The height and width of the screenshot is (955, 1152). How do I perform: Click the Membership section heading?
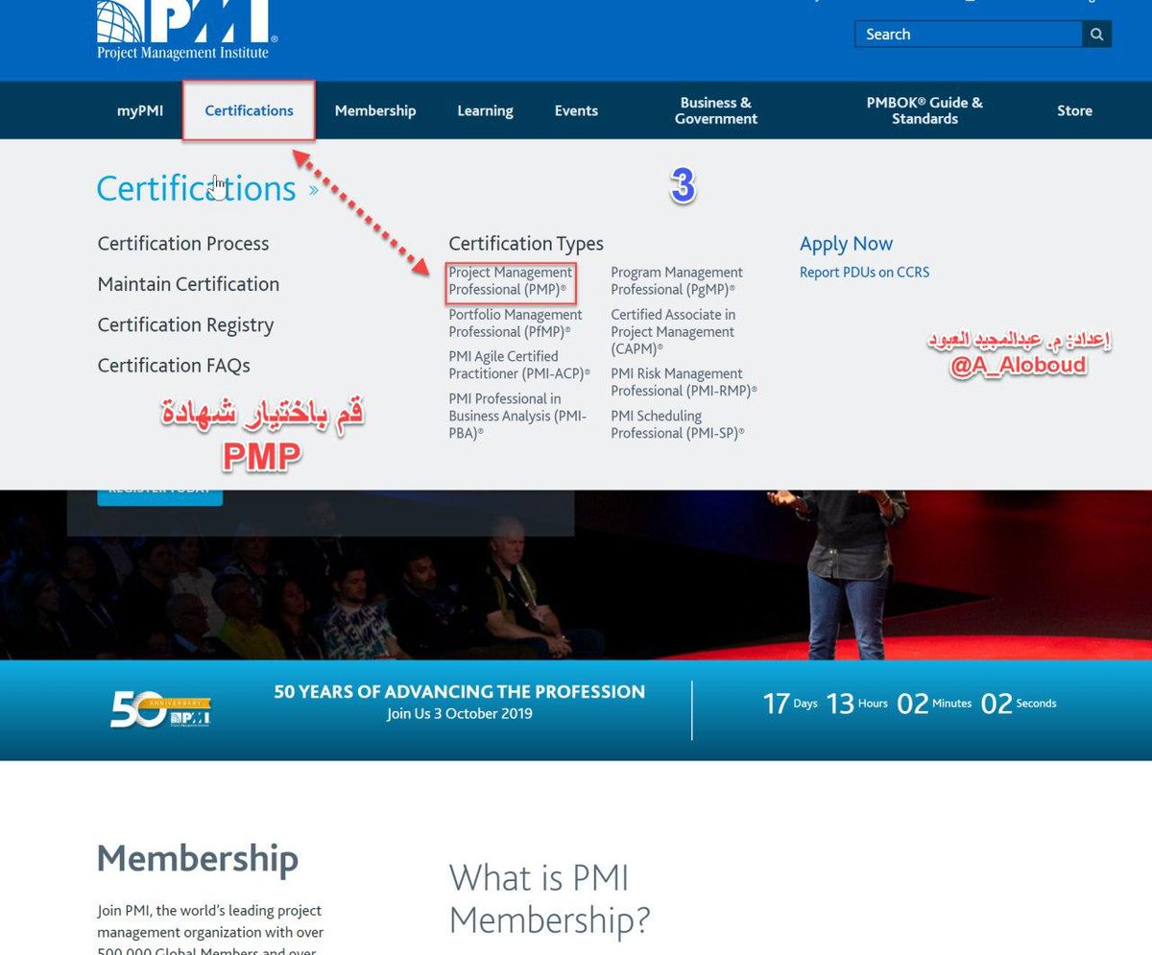198,858
